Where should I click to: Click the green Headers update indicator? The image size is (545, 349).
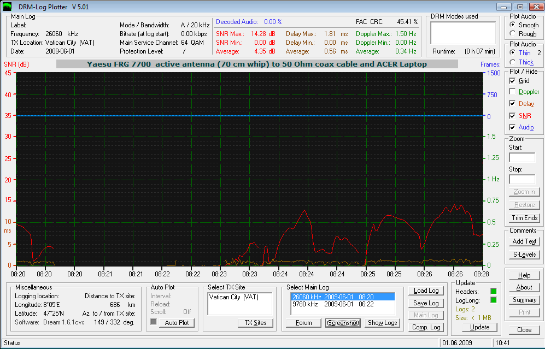tap(493, 291)
